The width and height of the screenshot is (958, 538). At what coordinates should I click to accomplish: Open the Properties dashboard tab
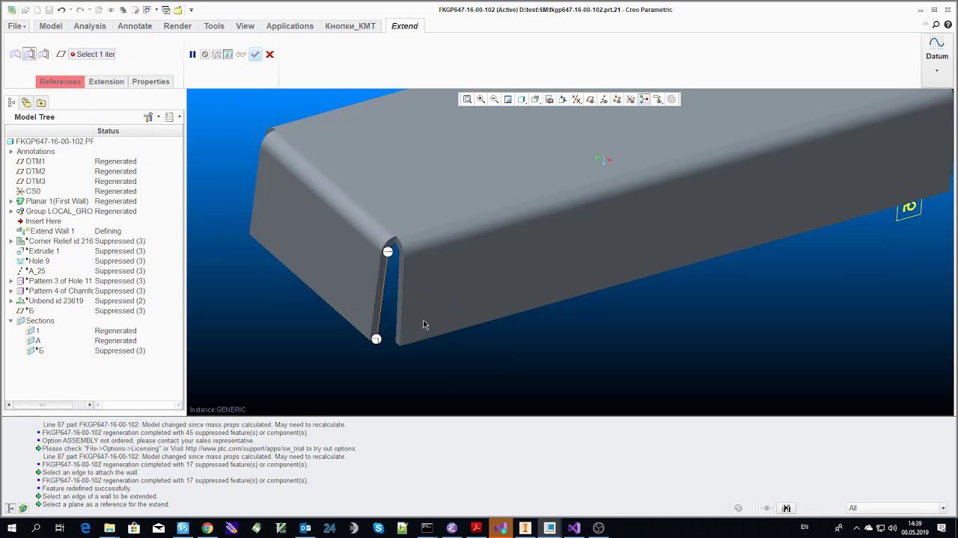150,81
